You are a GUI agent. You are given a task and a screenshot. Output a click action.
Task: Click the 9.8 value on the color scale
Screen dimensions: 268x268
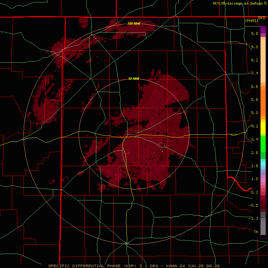pos(255,34)
